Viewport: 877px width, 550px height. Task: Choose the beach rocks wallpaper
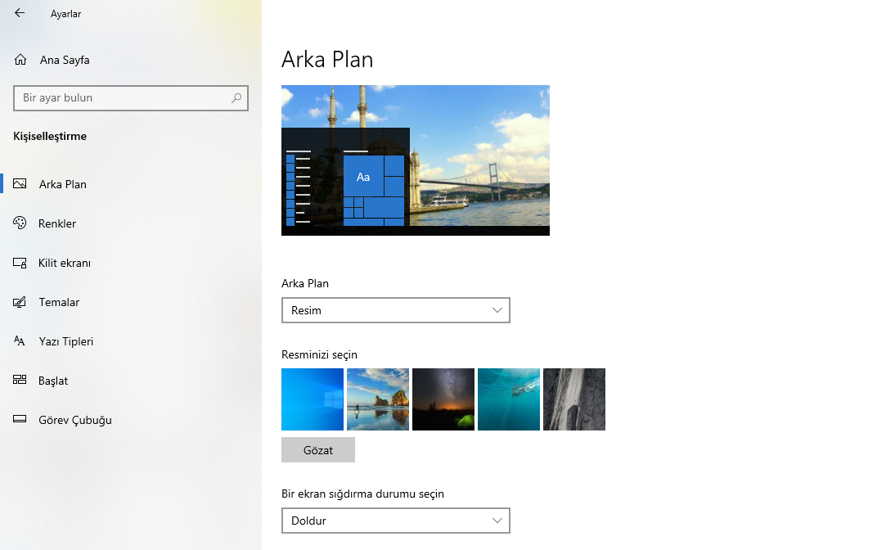pos(377,399)
